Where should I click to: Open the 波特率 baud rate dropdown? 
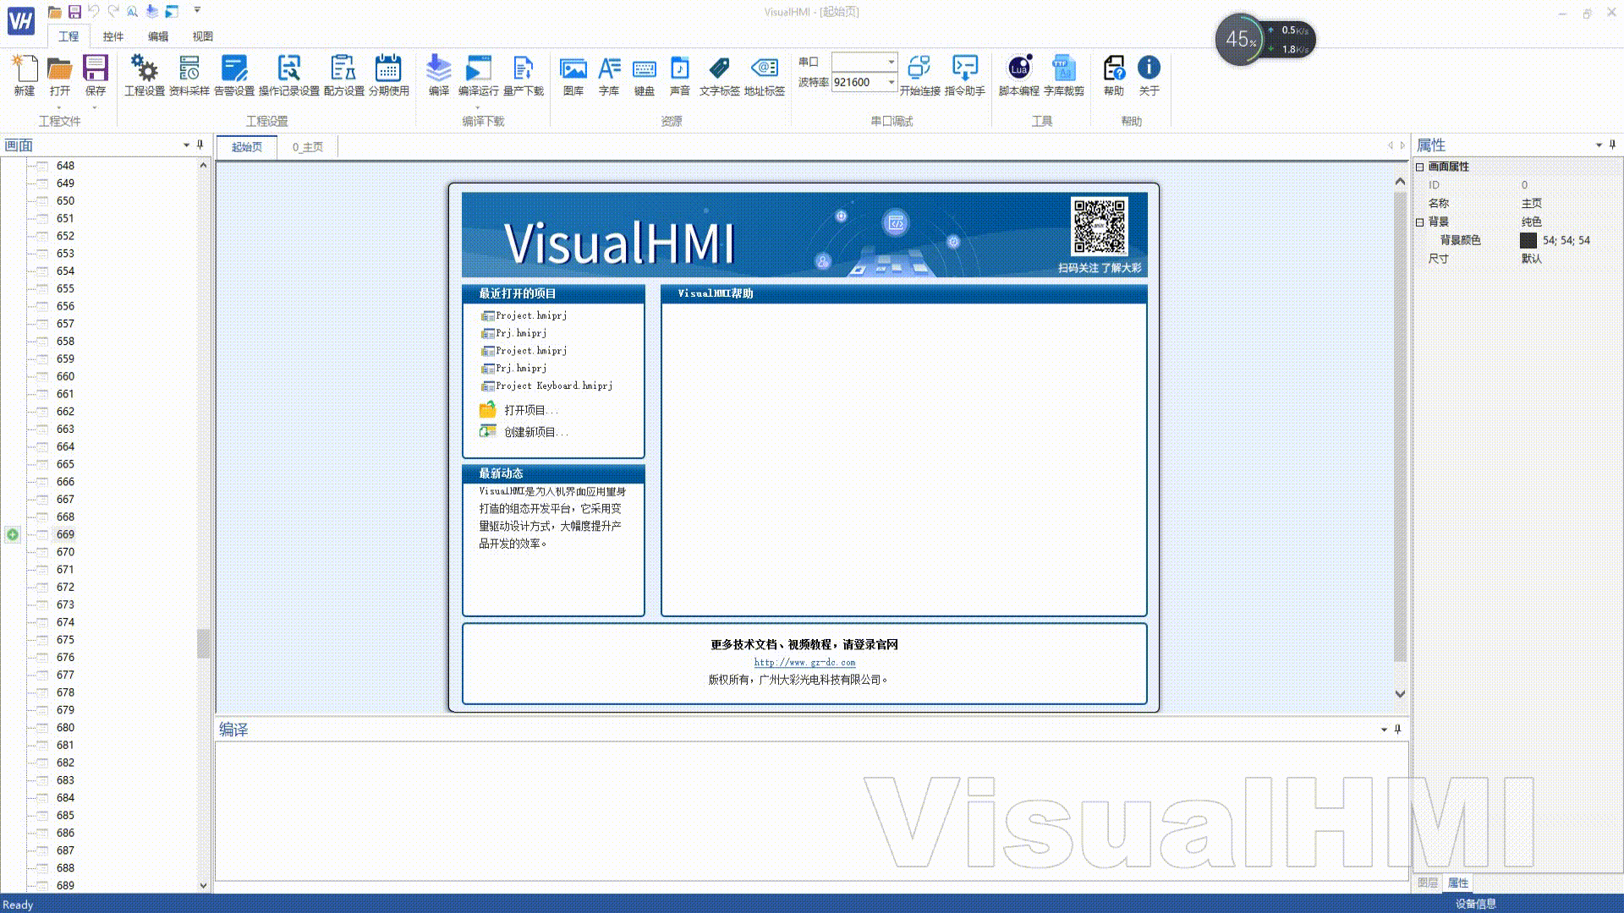point(891,82)
